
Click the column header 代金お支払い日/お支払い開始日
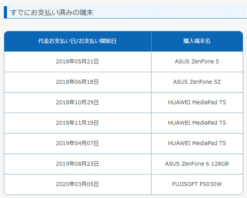(x=77, y=41)
